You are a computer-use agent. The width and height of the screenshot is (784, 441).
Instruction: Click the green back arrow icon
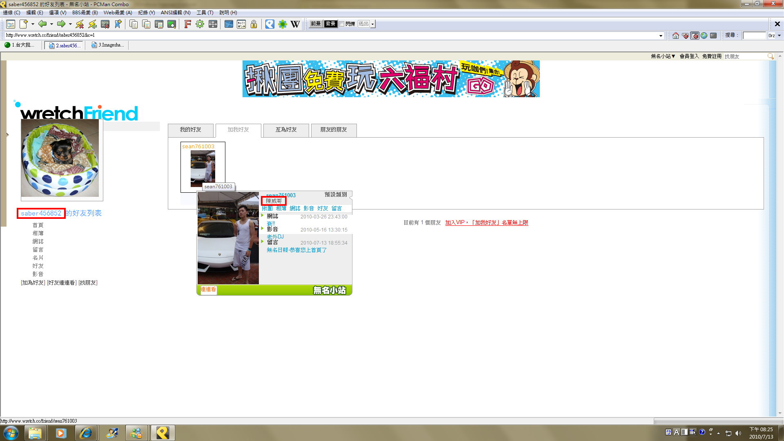click(x=42, y=24)
